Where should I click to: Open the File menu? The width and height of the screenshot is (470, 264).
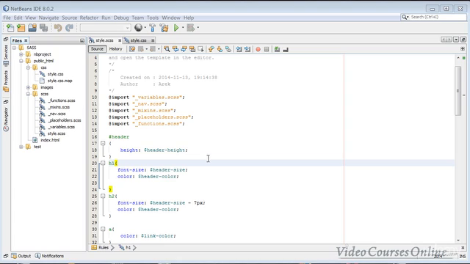click(7, 18)
